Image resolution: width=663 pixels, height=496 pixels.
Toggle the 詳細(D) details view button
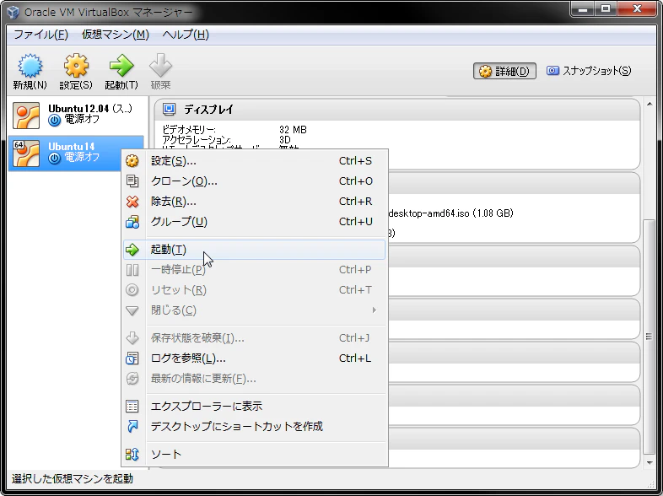(504, 71)
